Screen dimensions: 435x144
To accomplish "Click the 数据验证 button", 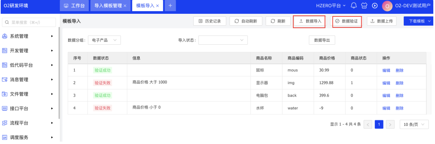I will click(346, 21).
